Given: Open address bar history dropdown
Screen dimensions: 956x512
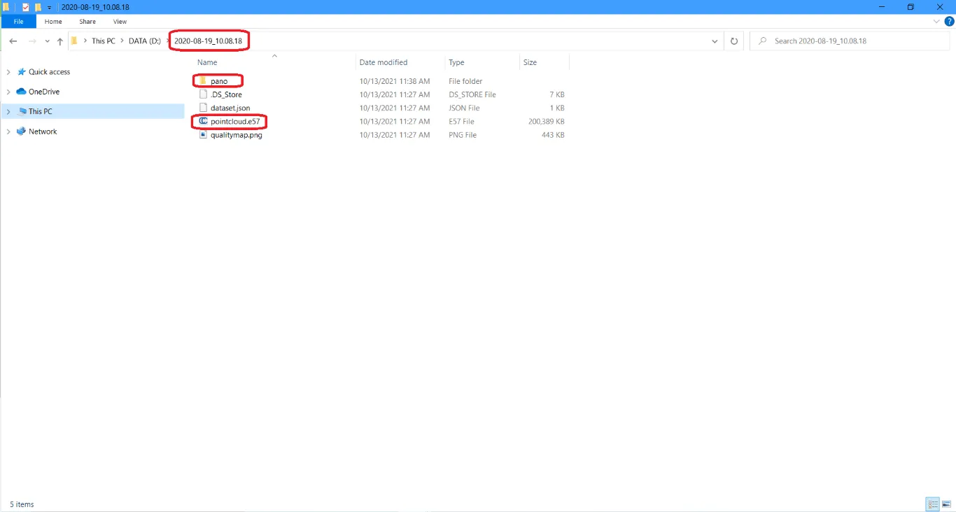Looking at the screenshot, I should 715,41.
